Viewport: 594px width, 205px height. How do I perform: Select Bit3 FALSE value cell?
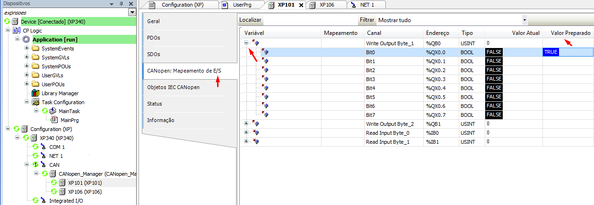[494, 79]
